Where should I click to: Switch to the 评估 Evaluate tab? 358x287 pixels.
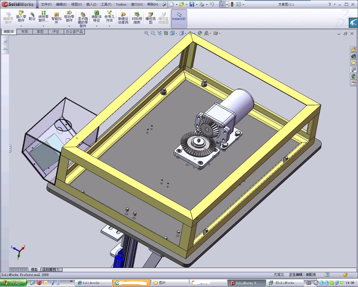pyautogui.click(x=56, y=32)
